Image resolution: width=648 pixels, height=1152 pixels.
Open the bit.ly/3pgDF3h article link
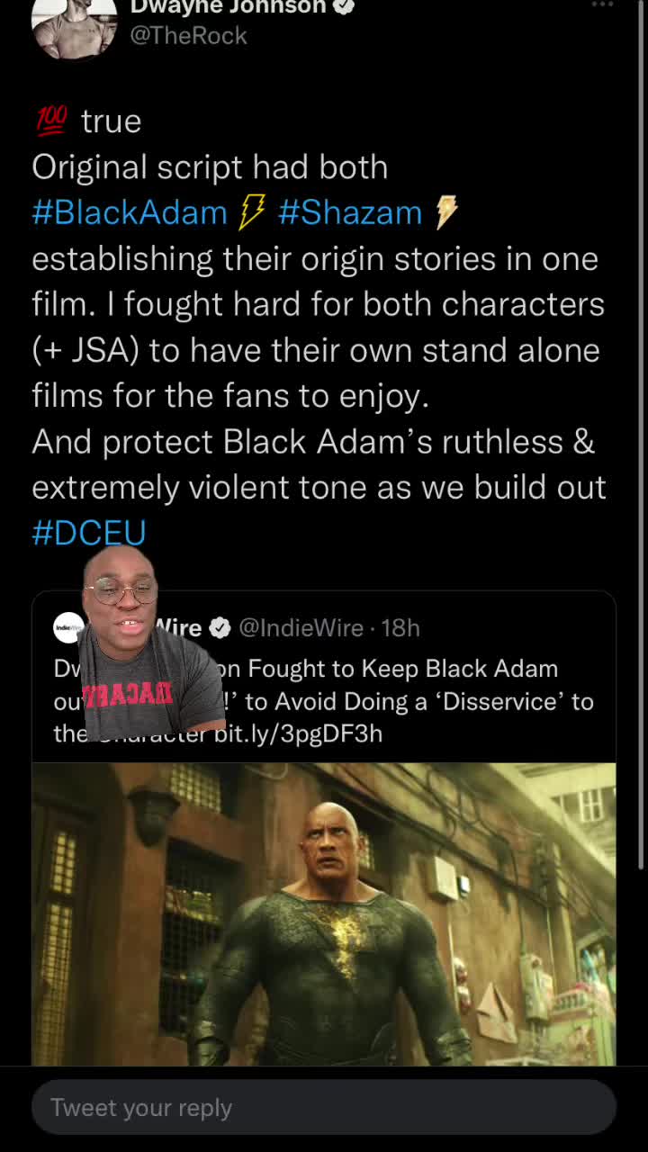[x=298, y=733]
